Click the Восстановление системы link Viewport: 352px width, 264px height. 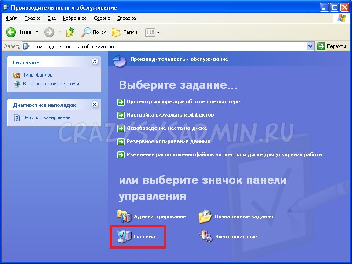(x=51, y=84)
